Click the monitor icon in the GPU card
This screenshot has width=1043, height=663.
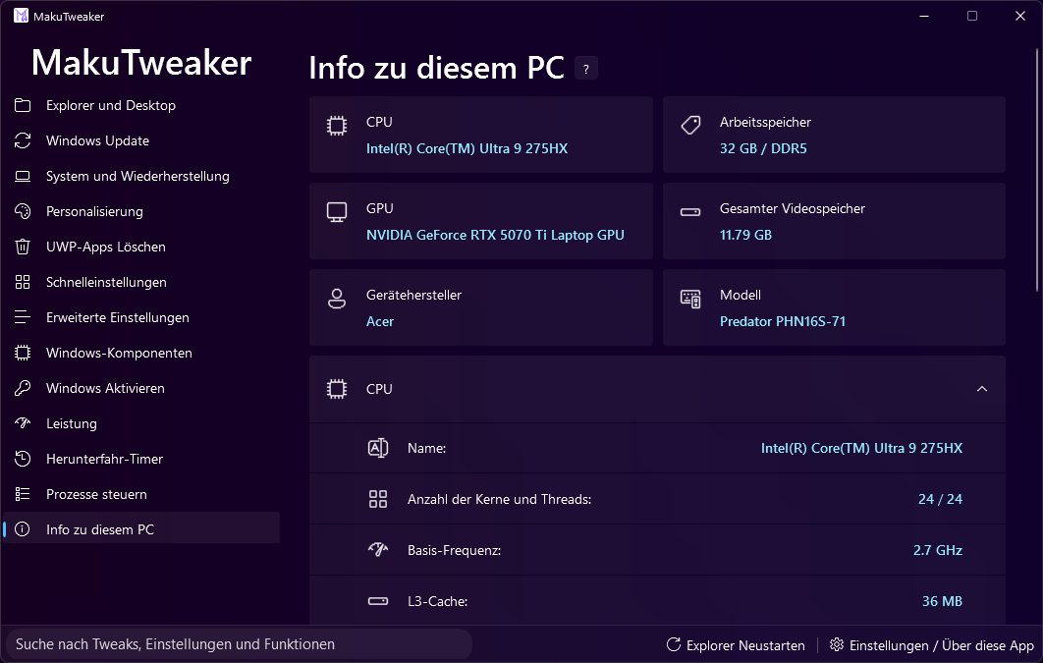(x=337, y=212)
